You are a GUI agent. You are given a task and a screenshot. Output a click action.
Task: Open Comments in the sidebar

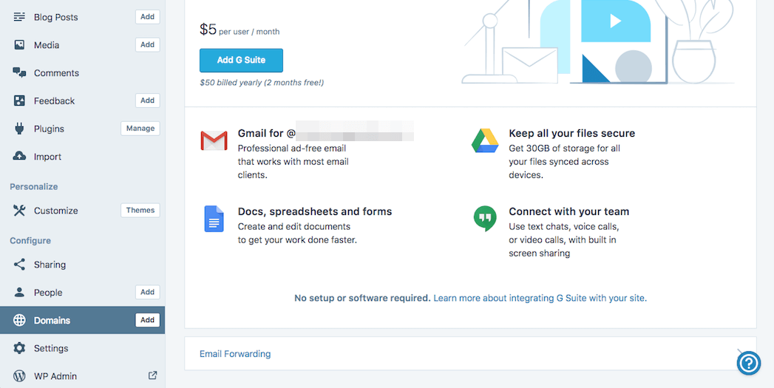click(56, 73)
